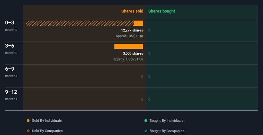Click the shares bought zero in 0–3 months row
Image resolution: width=263 pixels, height=135 pixels.
149,30
